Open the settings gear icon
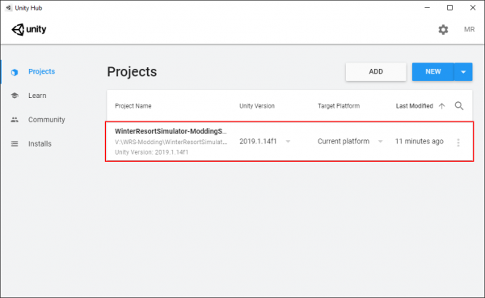This screenshot has width=485, height=298. [x=443, y=29]
